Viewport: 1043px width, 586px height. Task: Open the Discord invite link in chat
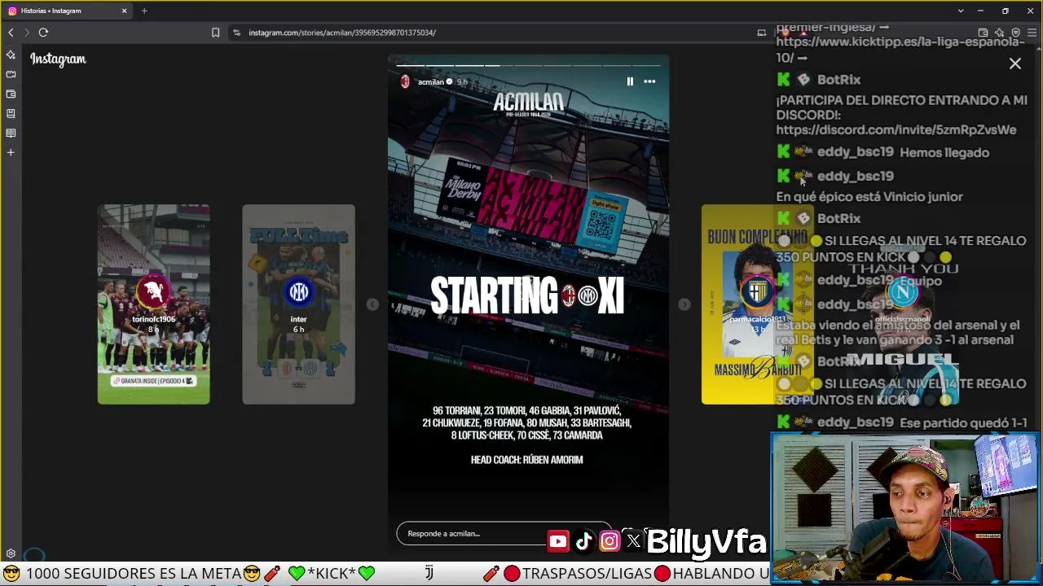[896, 130]
